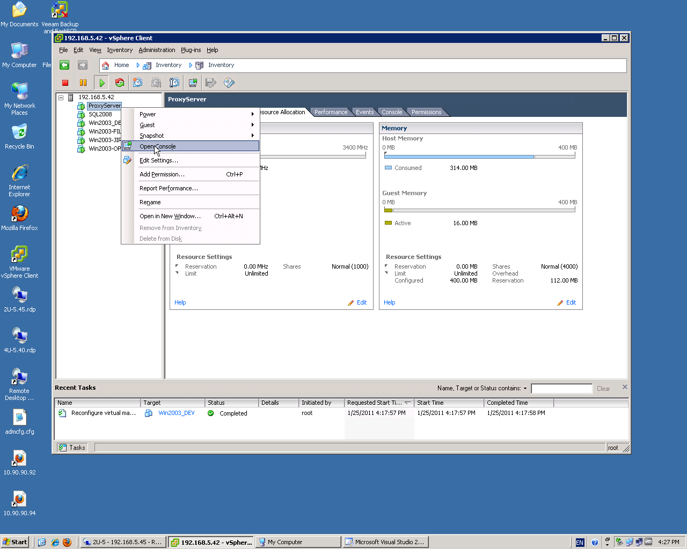Open the Plug-ins menu
The image size is (687, 549).
(x=191, y=50)
